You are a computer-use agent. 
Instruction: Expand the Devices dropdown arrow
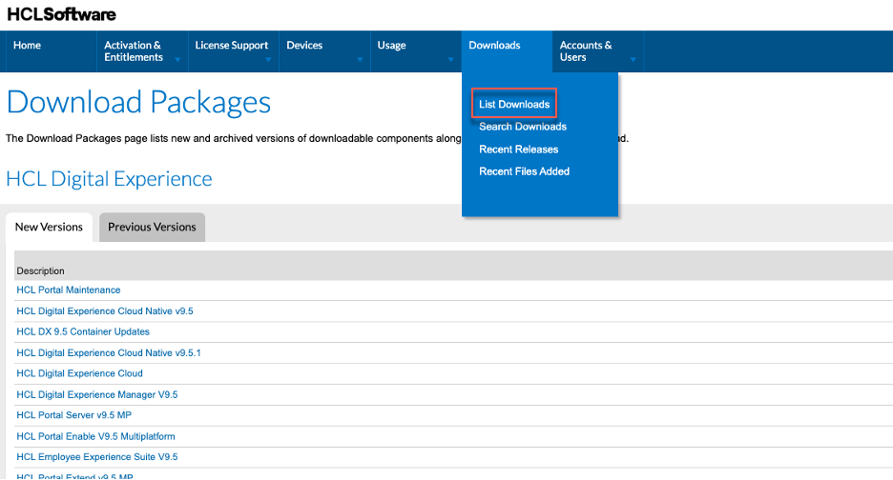coord(360,59)
